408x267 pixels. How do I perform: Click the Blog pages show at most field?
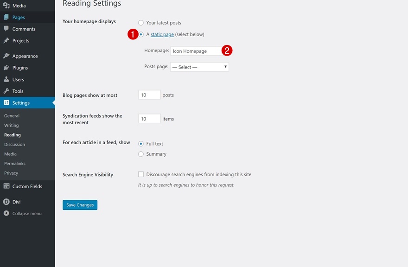pyautogui.click(x=149, y=95)
